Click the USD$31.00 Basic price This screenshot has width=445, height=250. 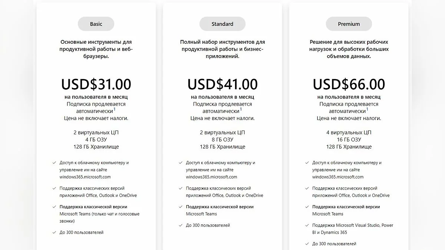(96, 84)
